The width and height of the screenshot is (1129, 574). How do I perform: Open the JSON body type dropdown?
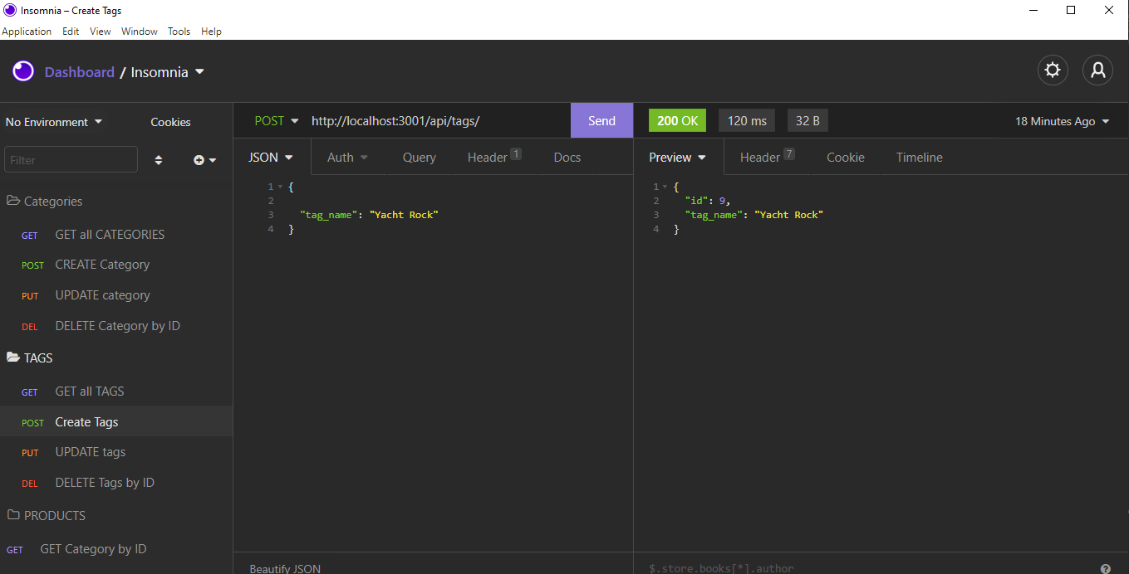point(271,157)
